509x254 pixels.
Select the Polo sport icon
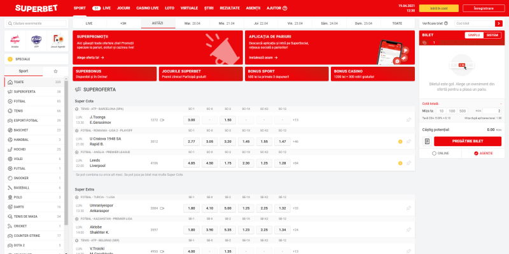click(x=10, y=197)
